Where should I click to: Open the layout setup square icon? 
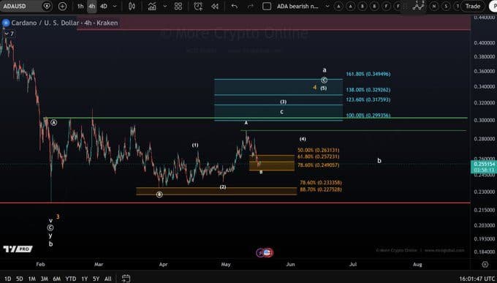[x=267, y=7]
